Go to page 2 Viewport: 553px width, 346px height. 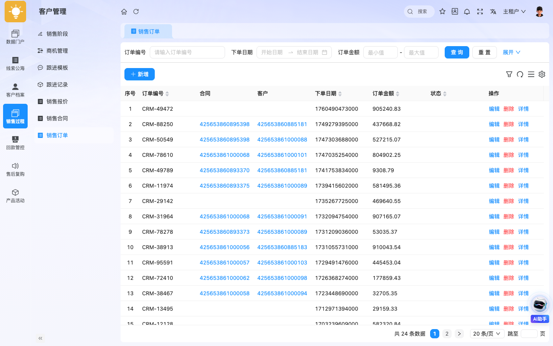447,334
